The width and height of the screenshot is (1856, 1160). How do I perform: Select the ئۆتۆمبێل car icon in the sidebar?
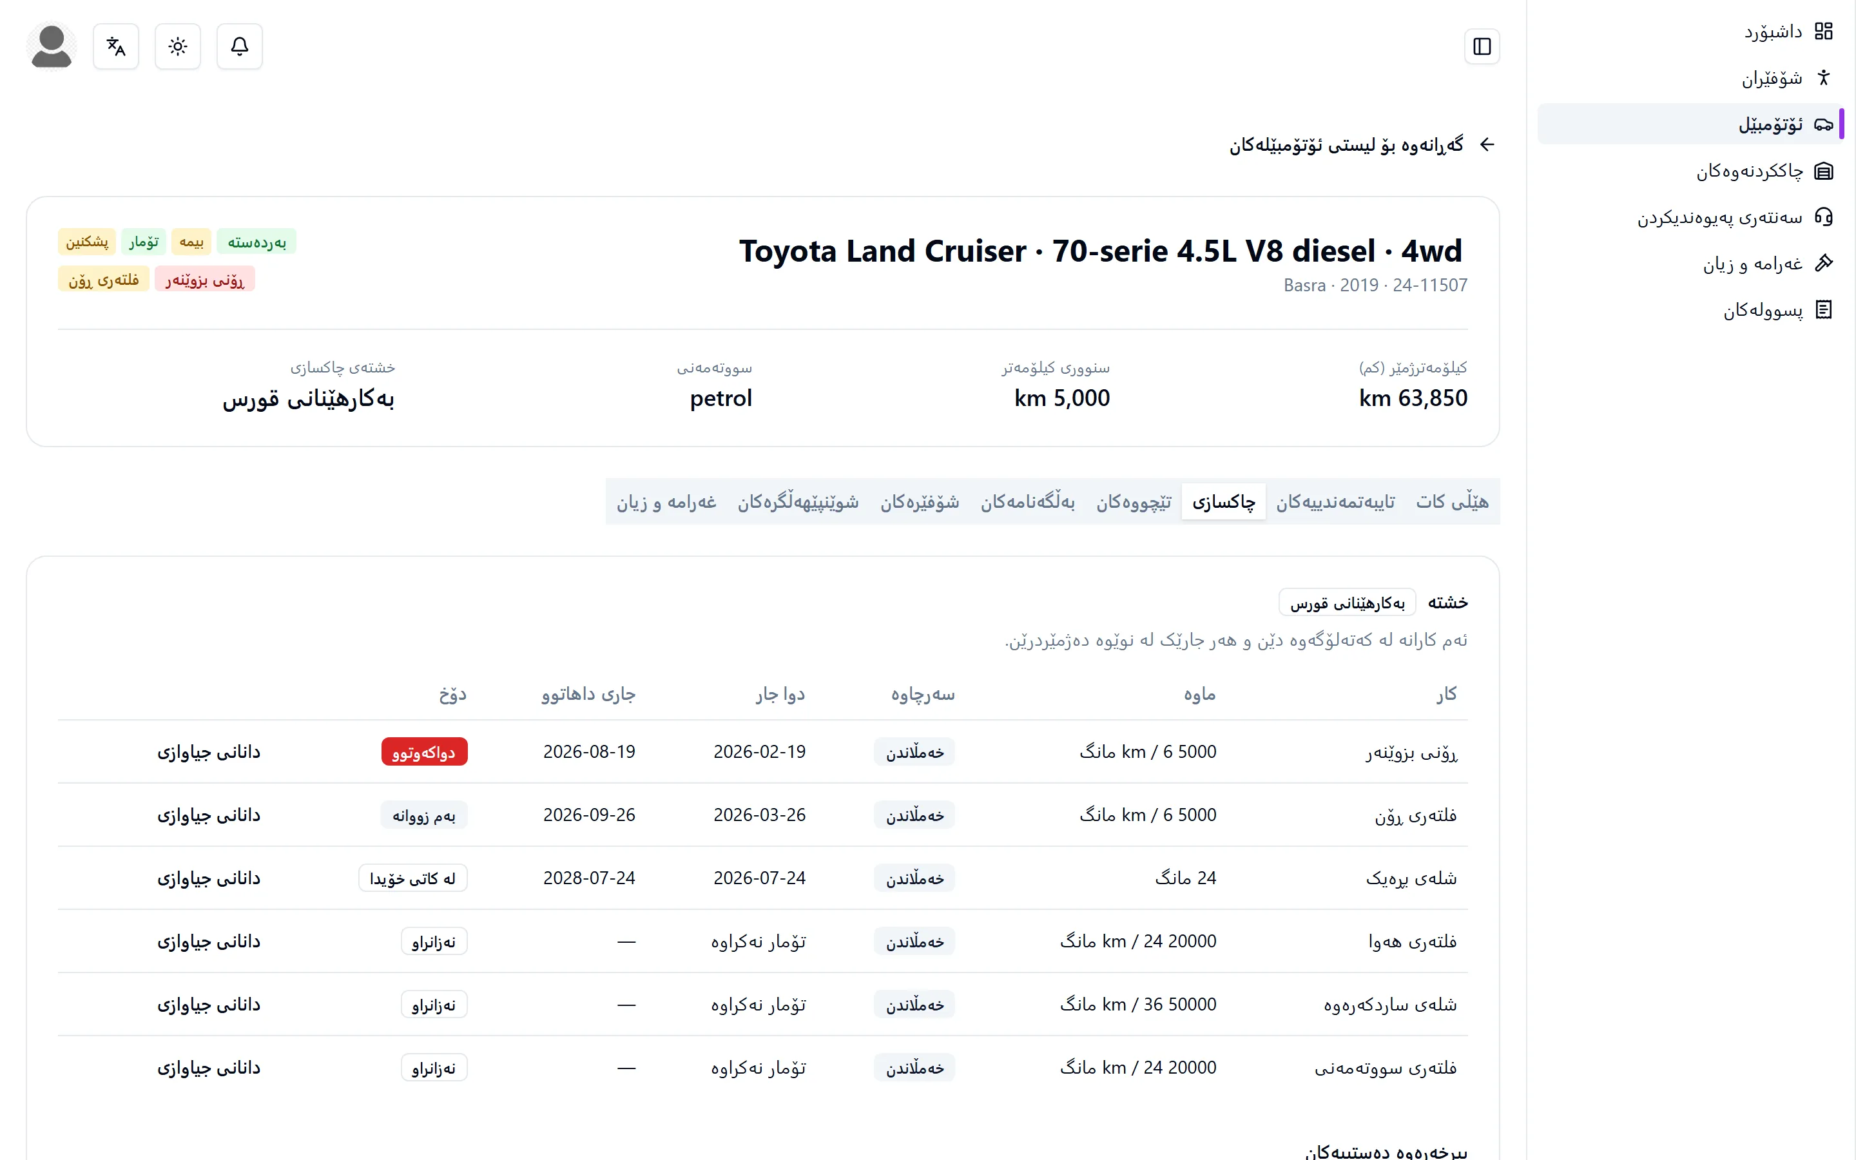point(1823,124)
